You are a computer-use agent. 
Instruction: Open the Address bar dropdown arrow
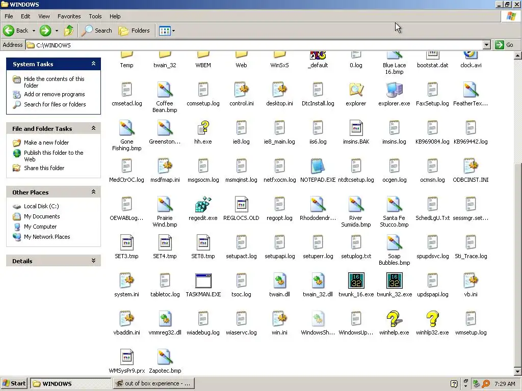[x=486, y=45]
